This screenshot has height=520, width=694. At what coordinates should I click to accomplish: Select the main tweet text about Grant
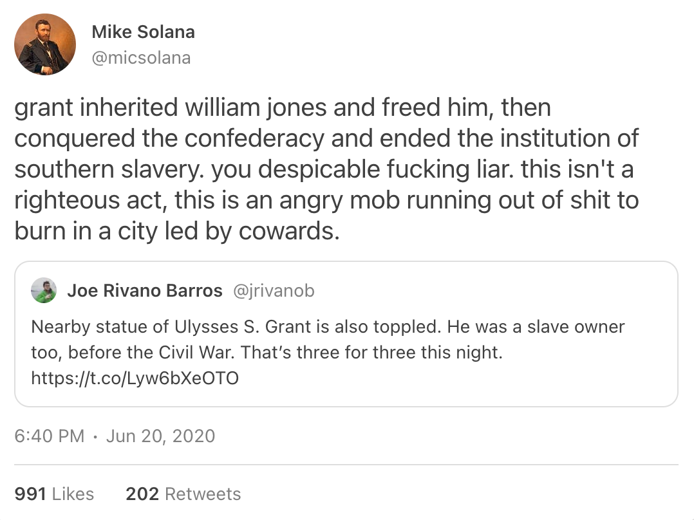[x=326, y=169]
